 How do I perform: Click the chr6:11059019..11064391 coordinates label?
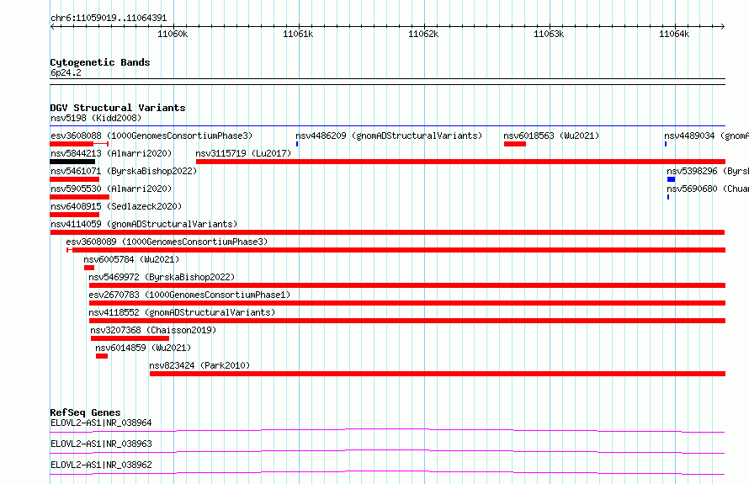(x=109, y=18)
